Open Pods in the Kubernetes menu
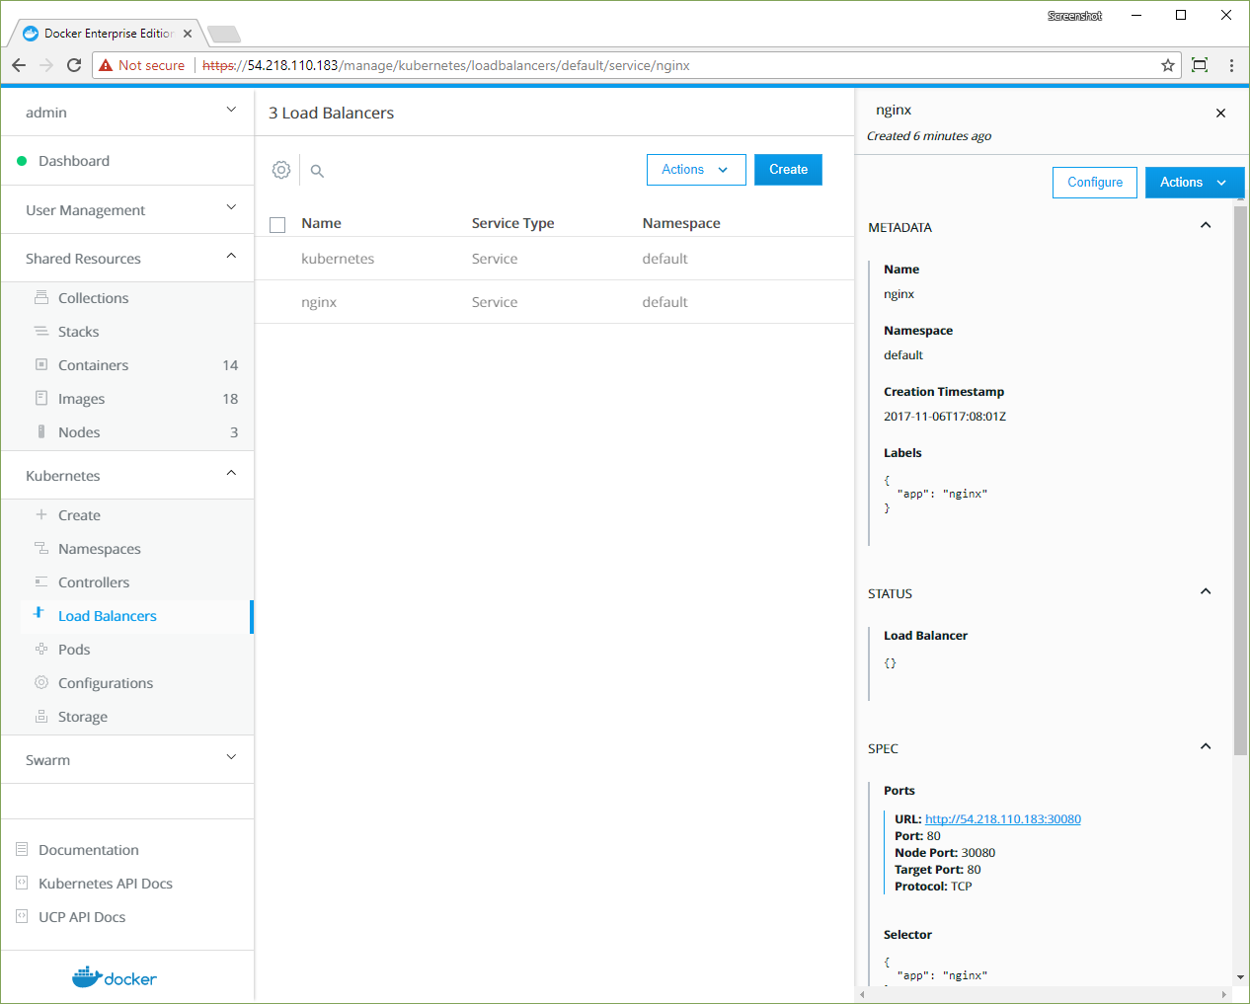 (74, 650)
